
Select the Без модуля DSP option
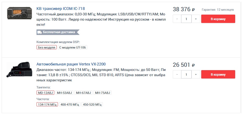47,47
